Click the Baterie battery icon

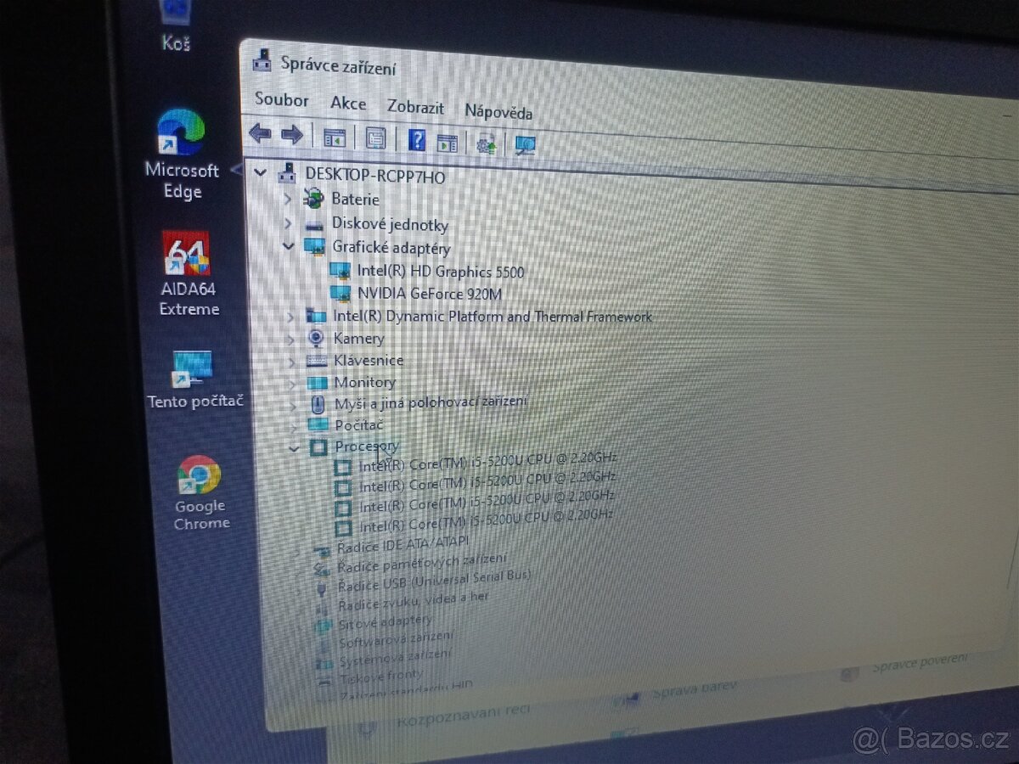pyautogui.click(x=313, y=199)
